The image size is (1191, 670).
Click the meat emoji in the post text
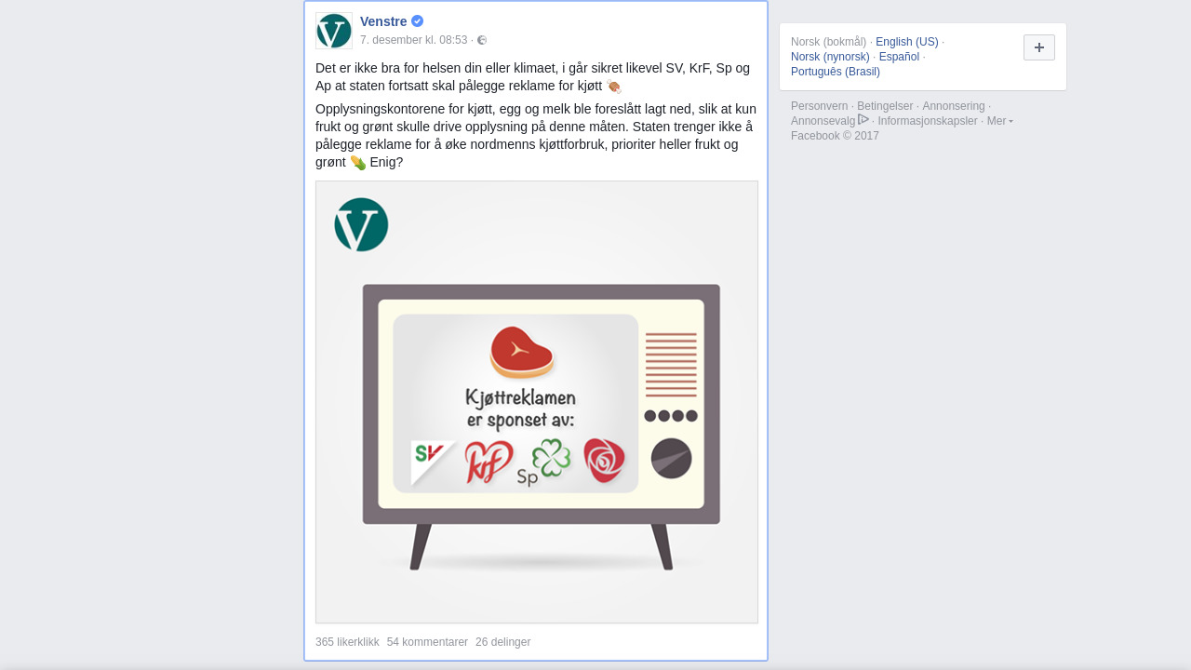614,87
